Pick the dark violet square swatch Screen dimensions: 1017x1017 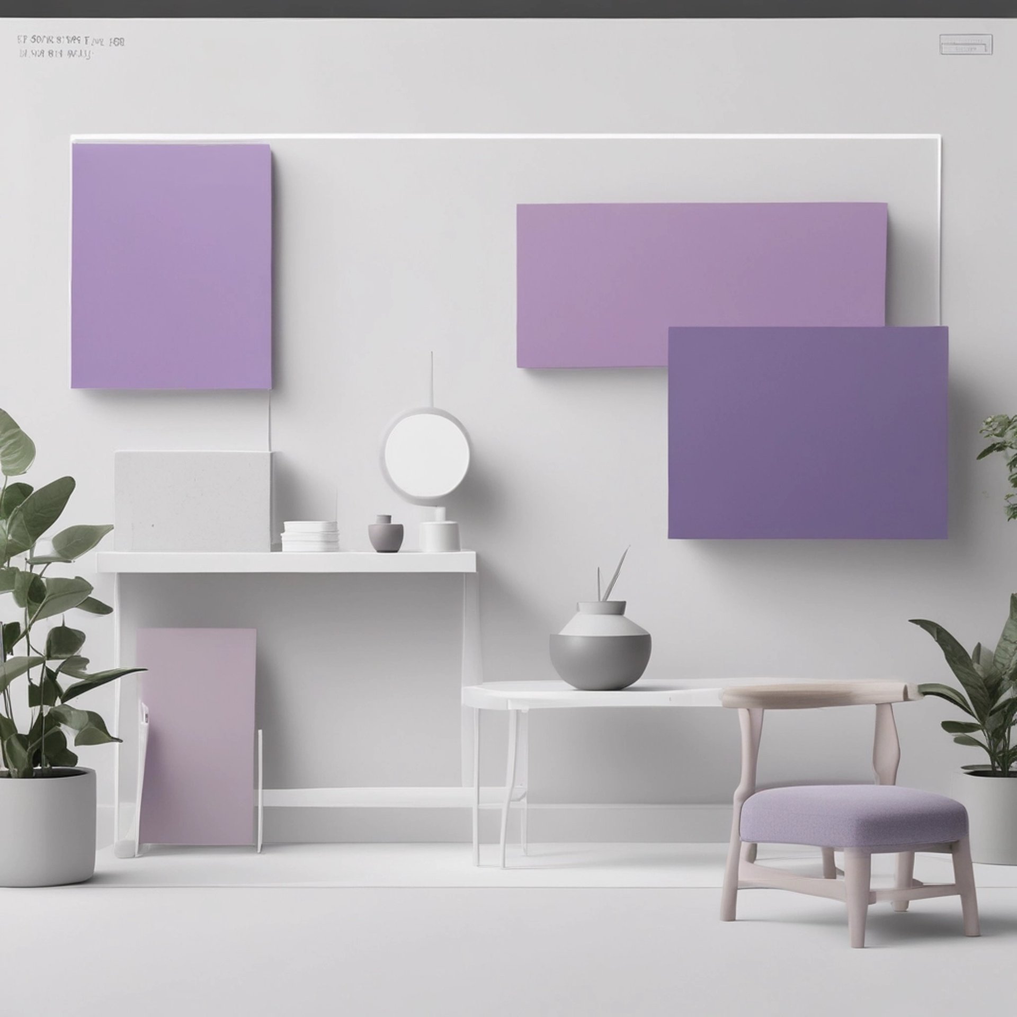(807, 432)
